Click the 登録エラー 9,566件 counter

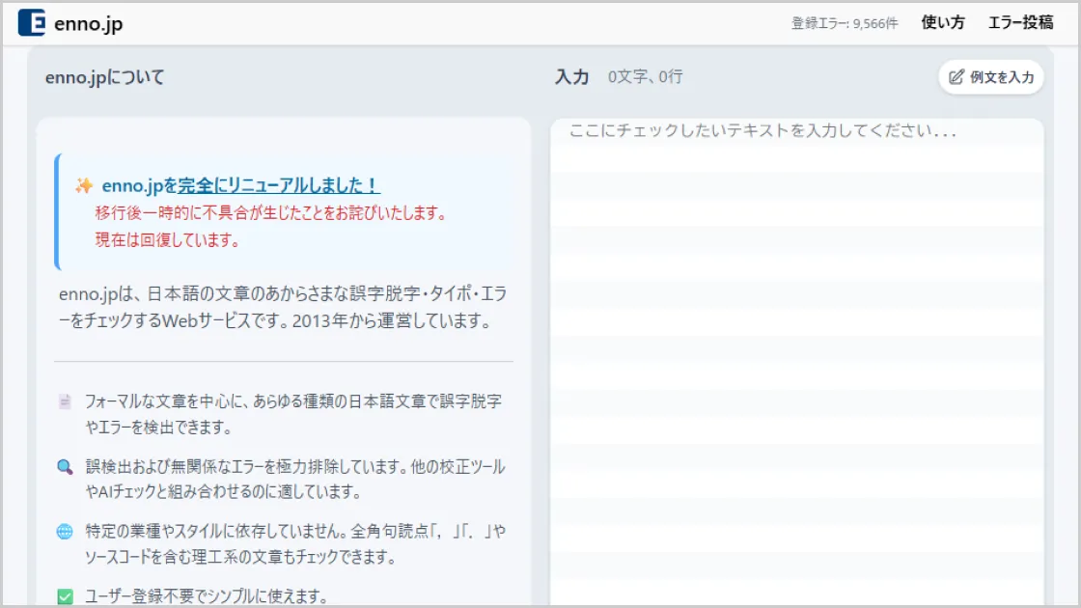(844, 24)
